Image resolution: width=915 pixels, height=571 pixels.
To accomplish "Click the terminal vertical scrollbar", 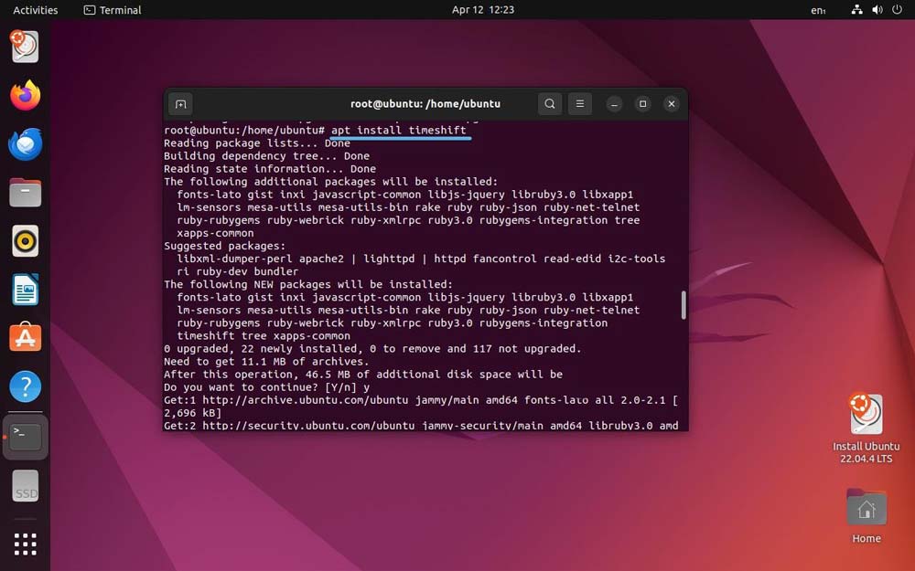I will [x=684, y=305].
